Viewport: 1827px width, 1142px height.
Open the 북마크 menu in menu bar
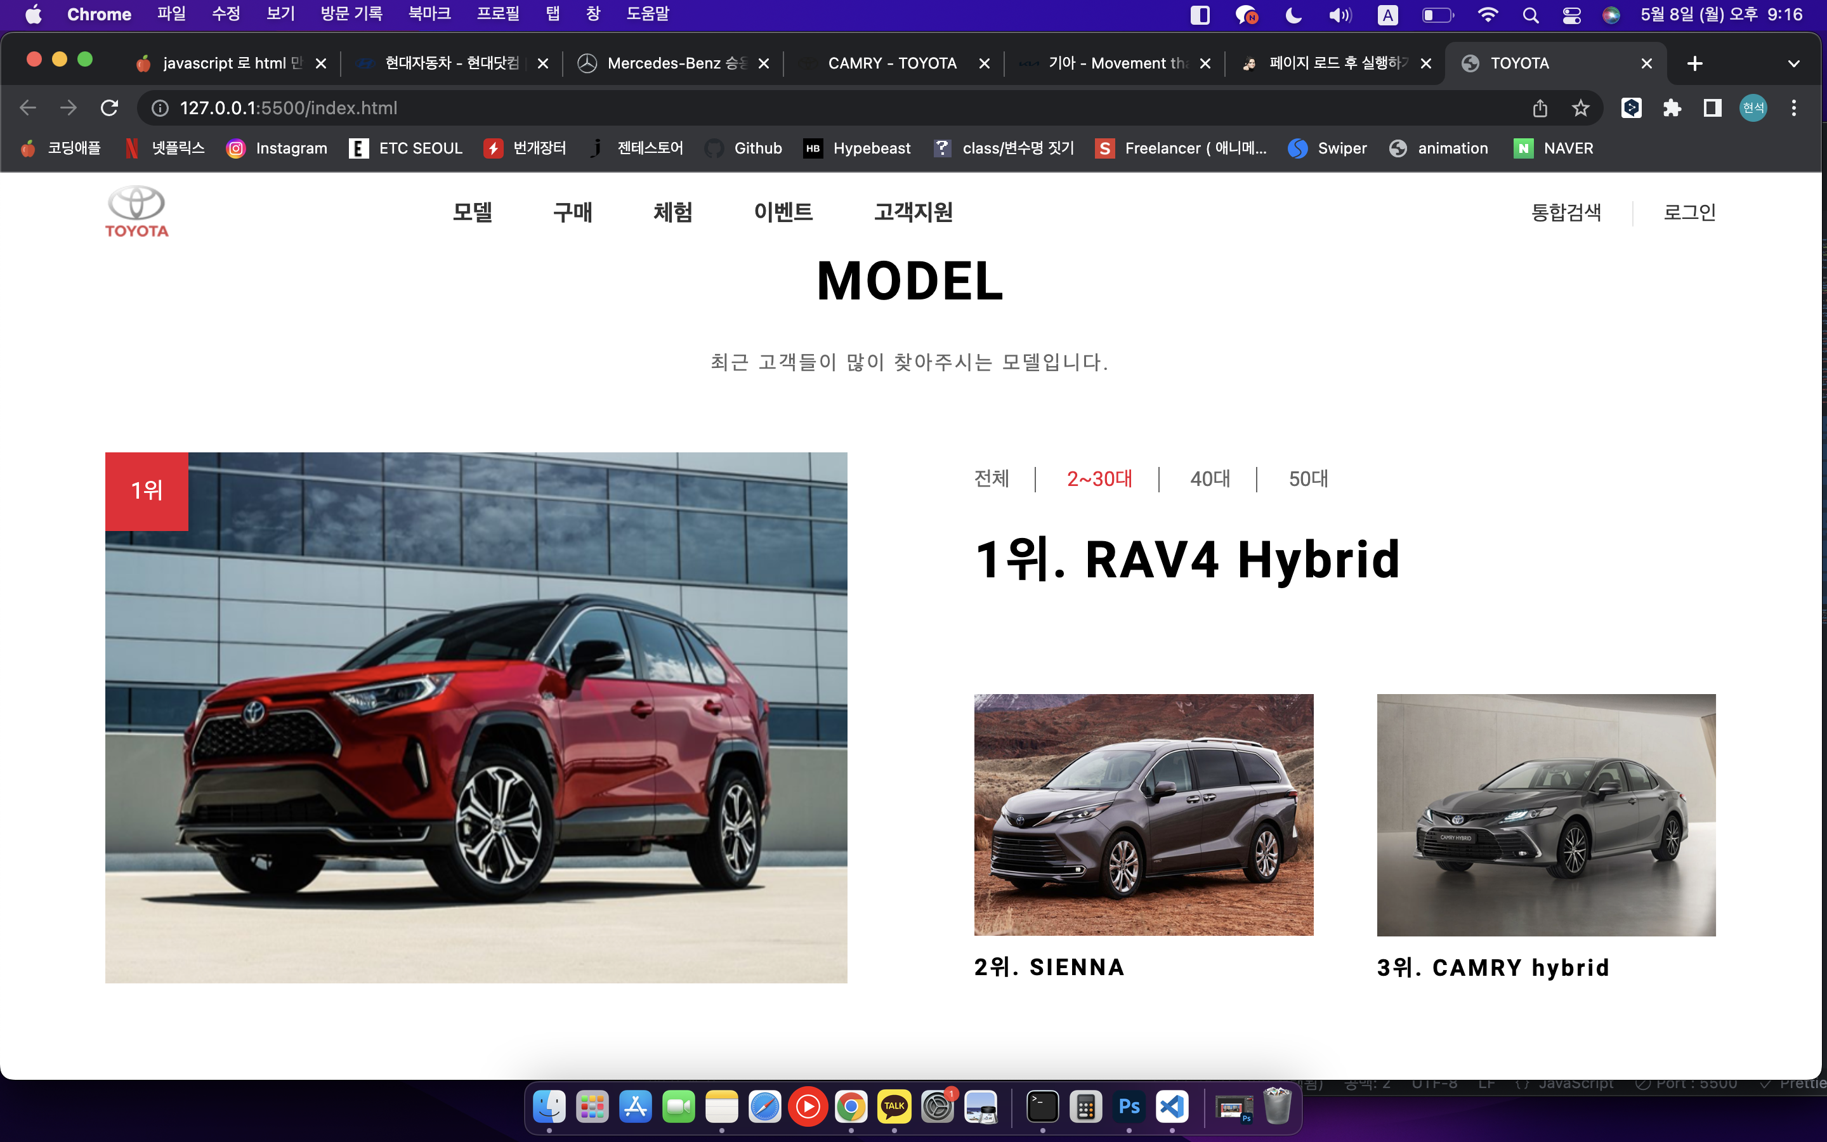click(x=429, y=15)
